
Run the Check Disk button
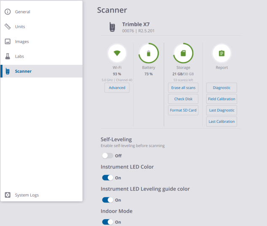pos(183,99)
